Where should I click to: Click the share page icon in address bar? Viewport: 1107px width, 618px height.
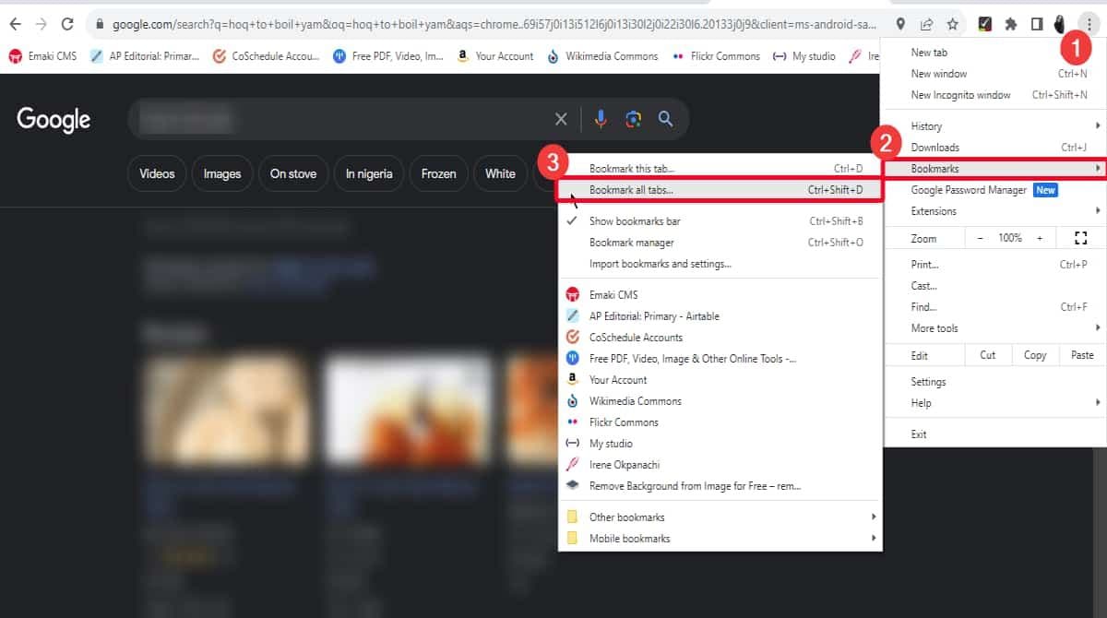pos(926,25)
